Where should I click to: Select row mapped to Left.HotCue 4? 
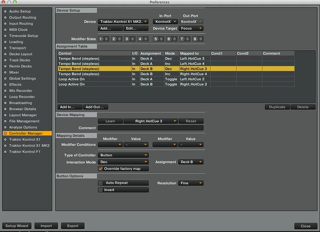point(176,64)
